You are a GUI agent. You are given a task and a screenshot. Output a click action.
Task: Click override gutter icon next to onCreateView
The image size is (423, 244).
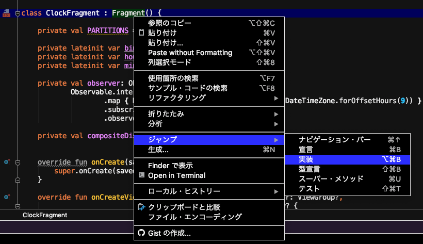[x=7, y=197]
